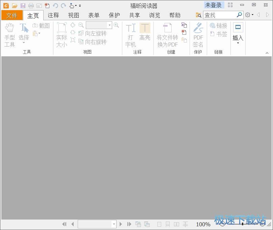273x230 pixels.
Task: Click the 未登录 login button
Action: pos(213,5)
